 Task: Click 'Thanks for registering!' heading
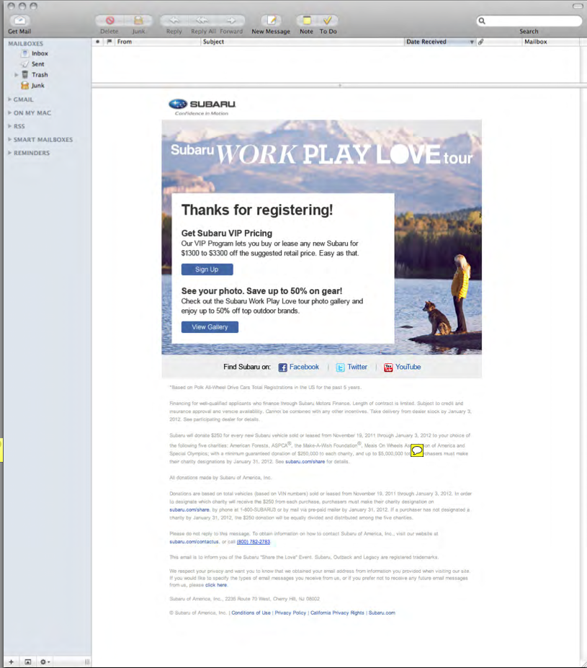257,210
